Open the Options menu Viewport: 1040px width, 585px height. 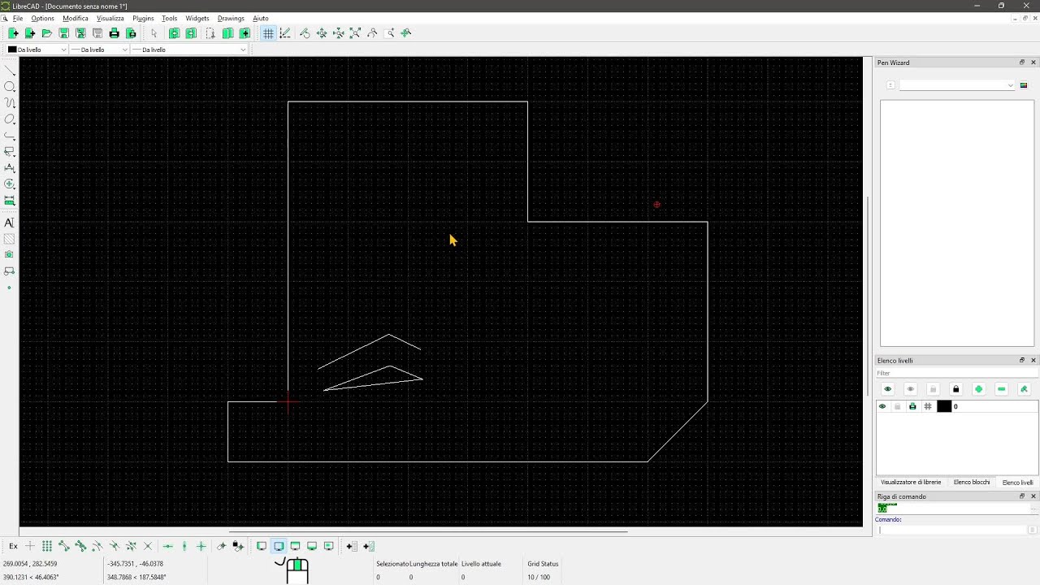[x=43, y=18]
